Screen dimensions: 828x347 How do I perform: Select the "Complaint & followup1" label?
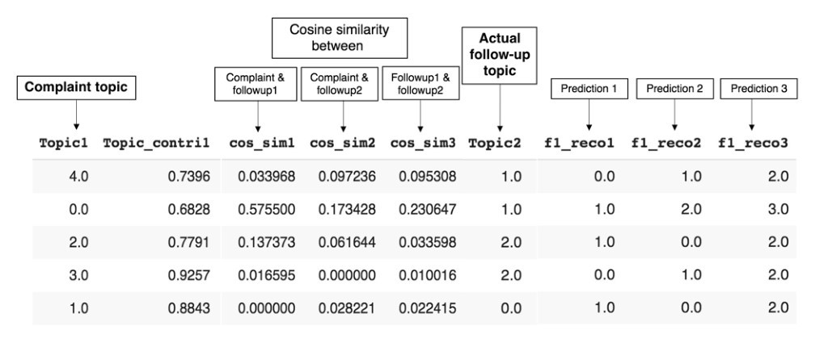[x=257, y=83]
